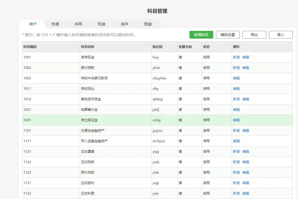Click 新增 on the 银行存款 row
This screenshot has height=199, width=298.
(x=236, y=68)
